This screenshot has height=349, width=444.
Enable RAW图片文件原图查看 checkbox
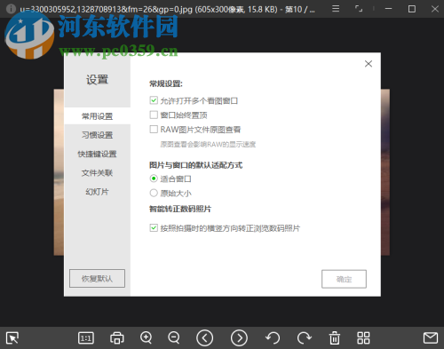click(154, 130)
